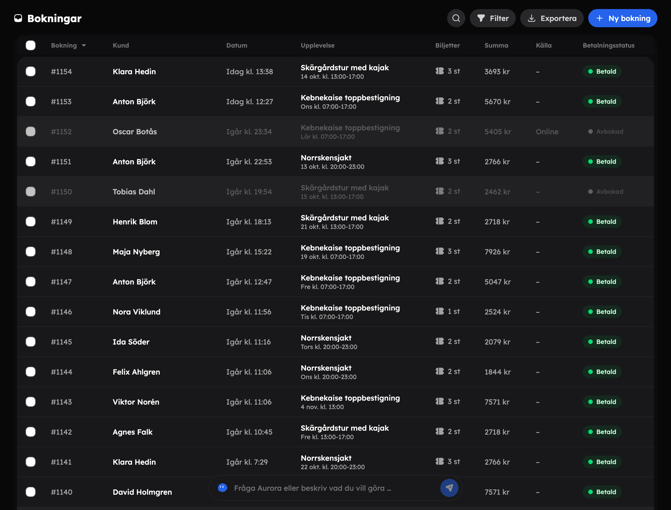The height and width of the screenshot is (510, 671).
Task: Mark booking #1143 checkbox
Action: [31, 402]
